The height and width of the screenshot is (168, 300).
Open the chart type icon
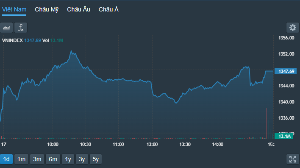pos(6,28)
